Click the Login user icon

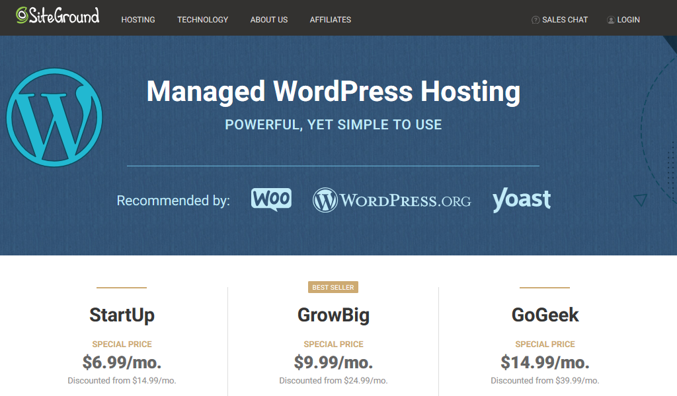point(611,20)
